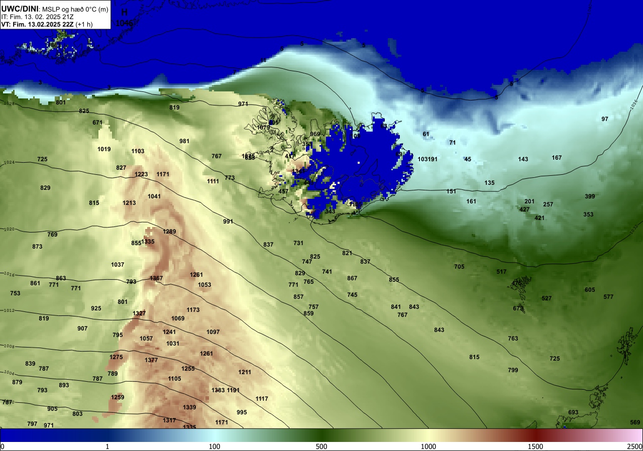Click the map value 745

click(352, 295)
